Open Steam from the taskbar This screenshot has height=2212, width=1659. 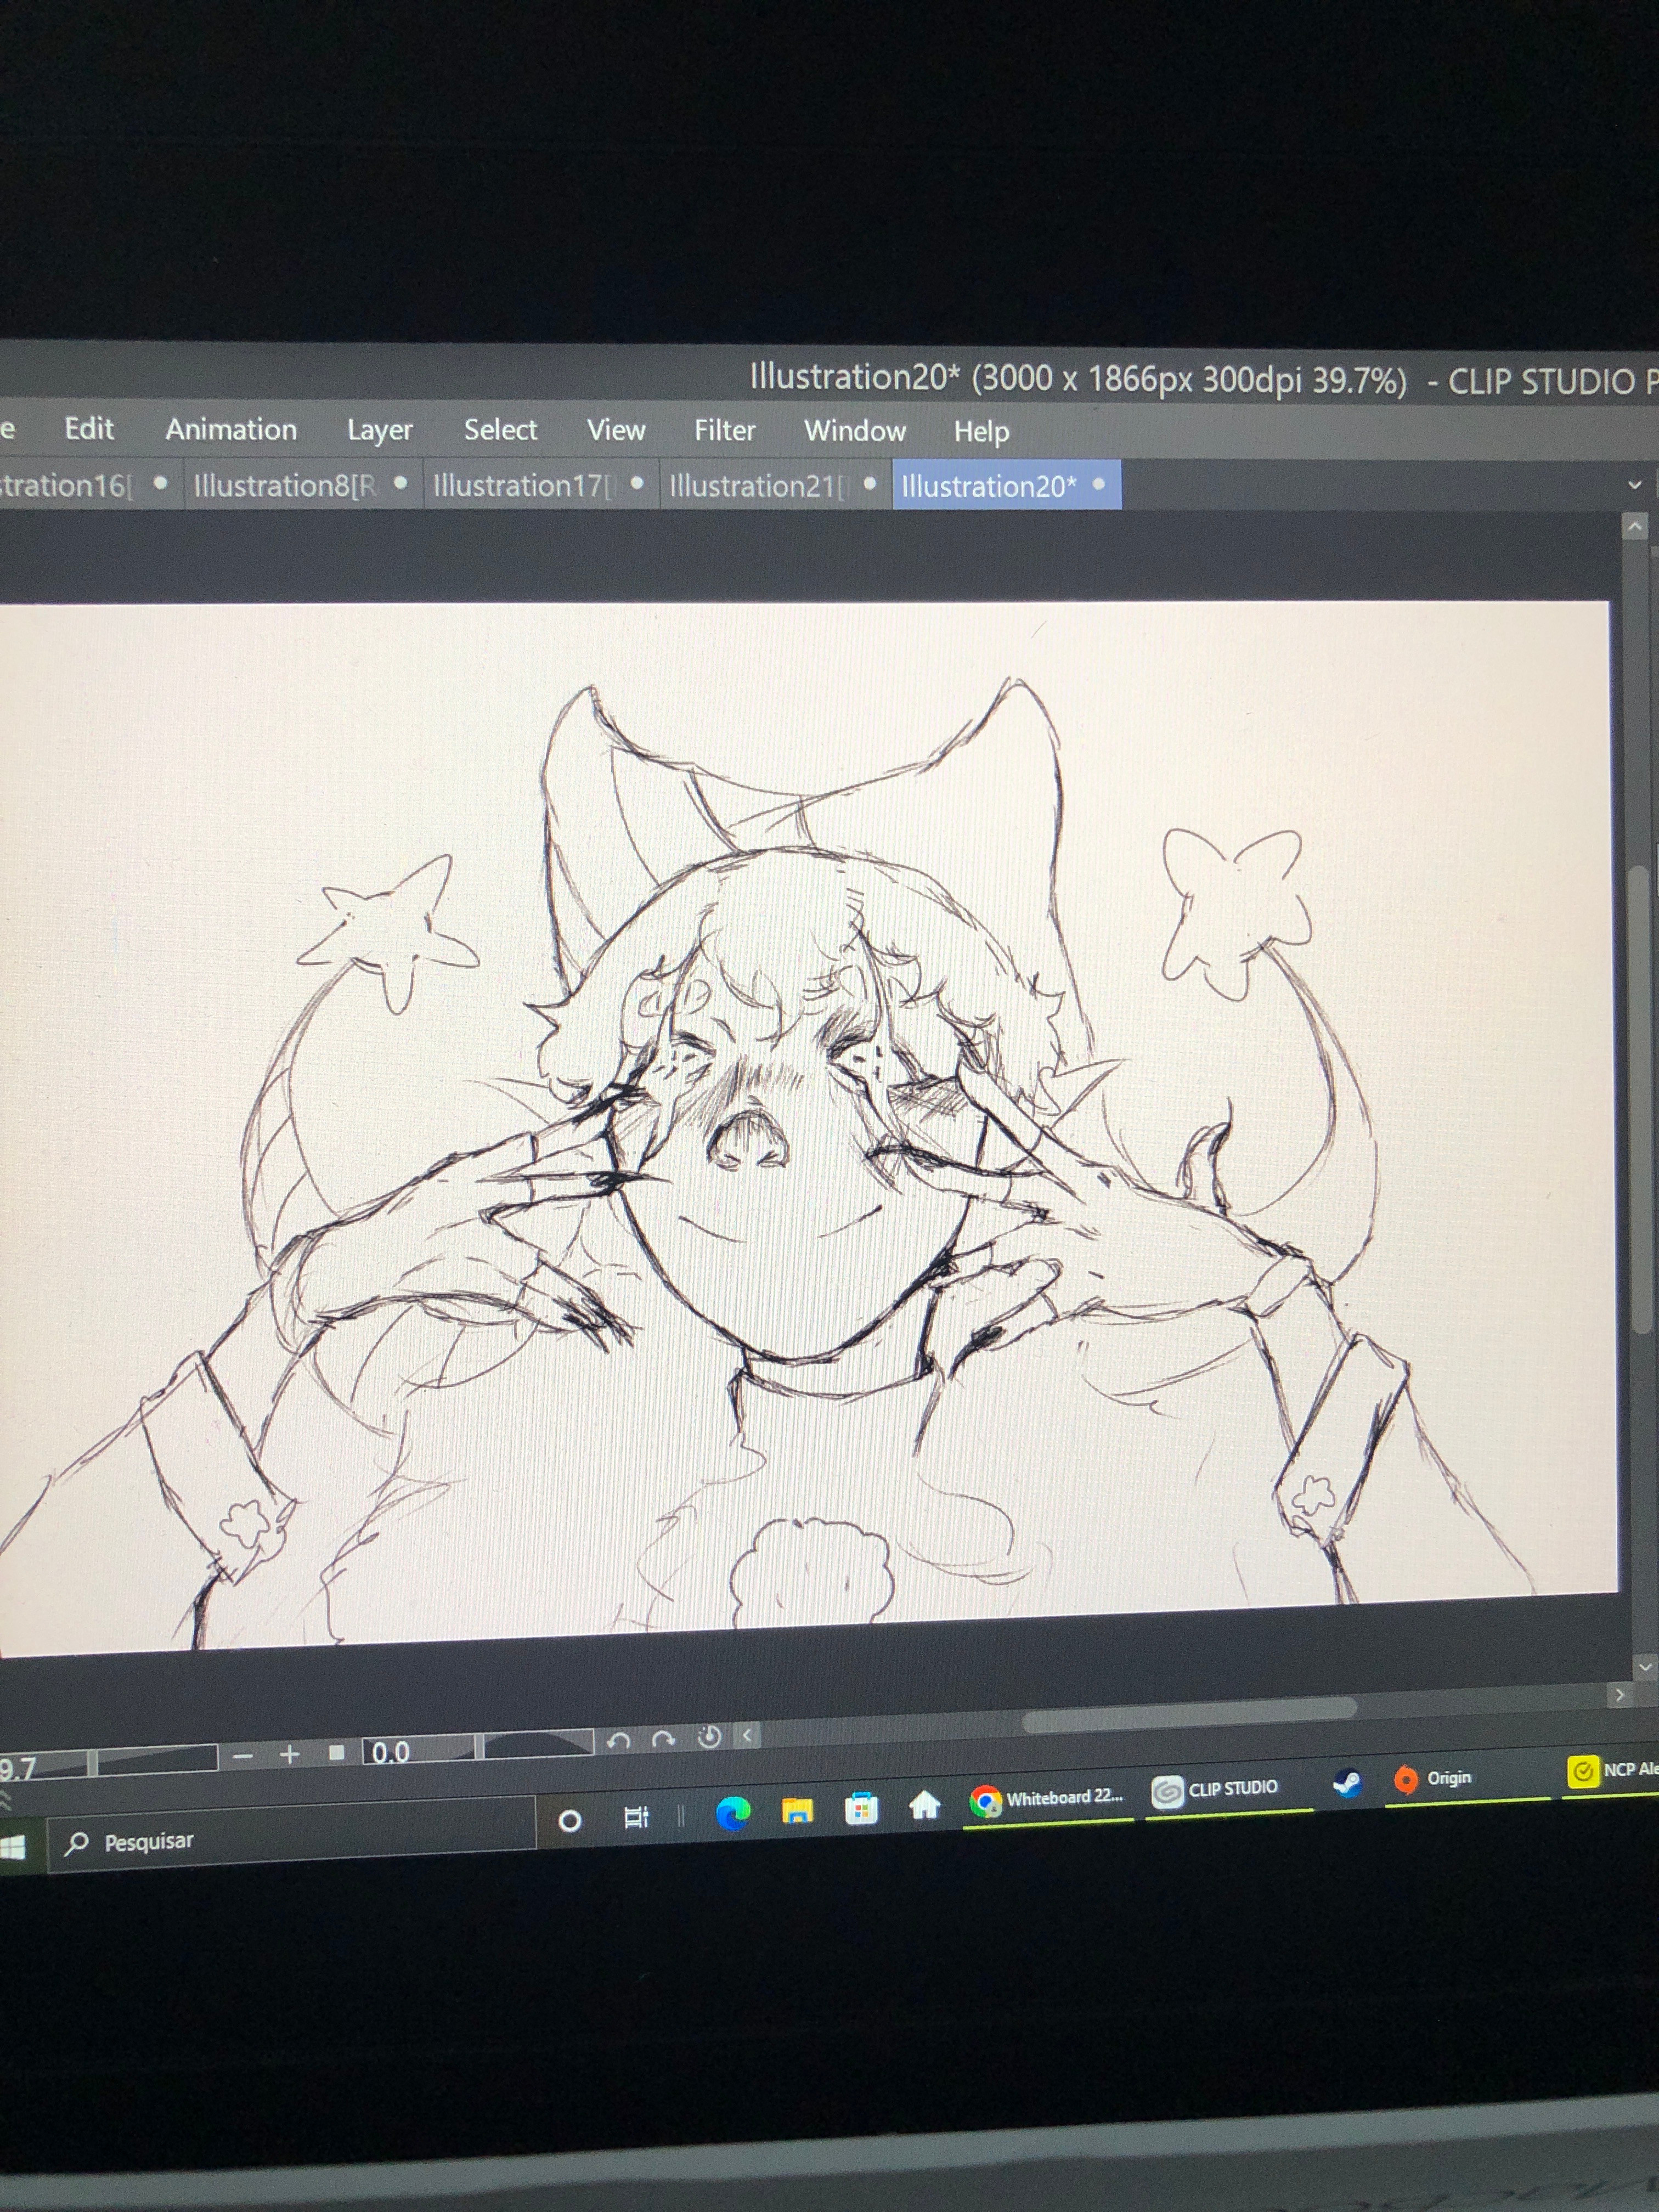coord(1347,1783)
